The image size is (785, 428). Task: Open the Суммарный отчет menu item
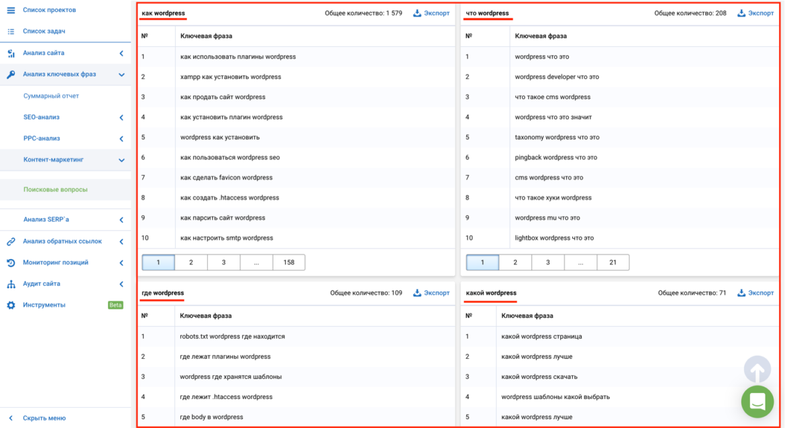[x=51, y=96]
